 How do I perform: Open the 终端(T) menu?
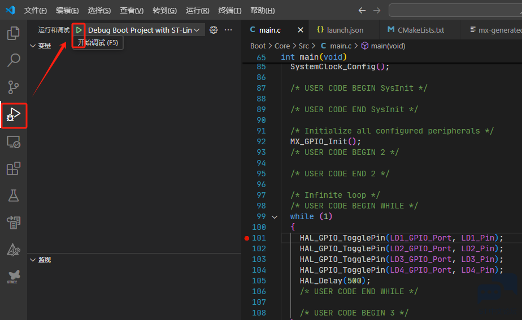(230, 11)
